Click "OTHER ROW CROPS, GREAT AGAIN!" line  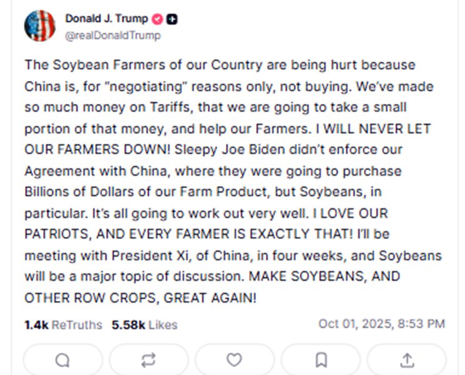[140, 298]
